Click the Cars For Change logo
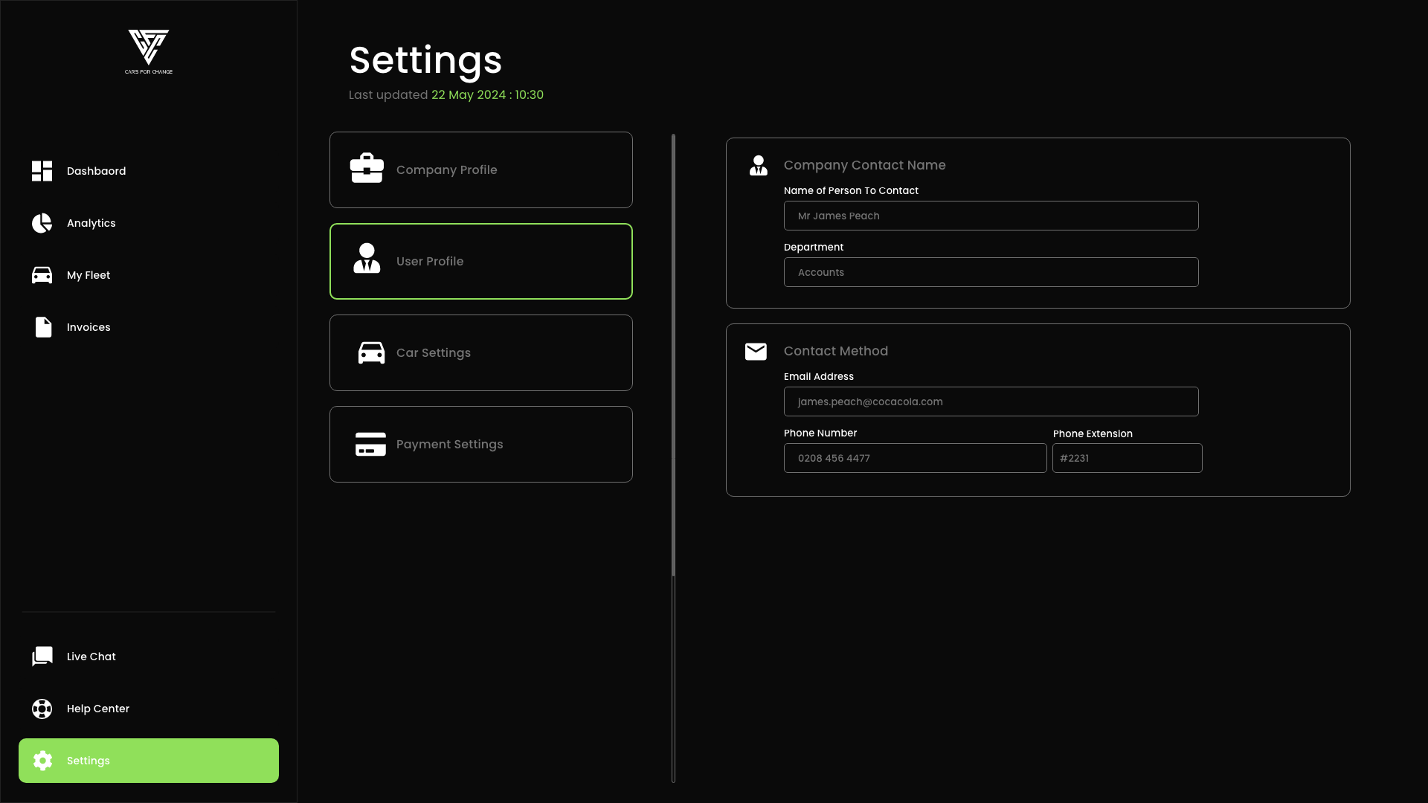 [149, 51]
